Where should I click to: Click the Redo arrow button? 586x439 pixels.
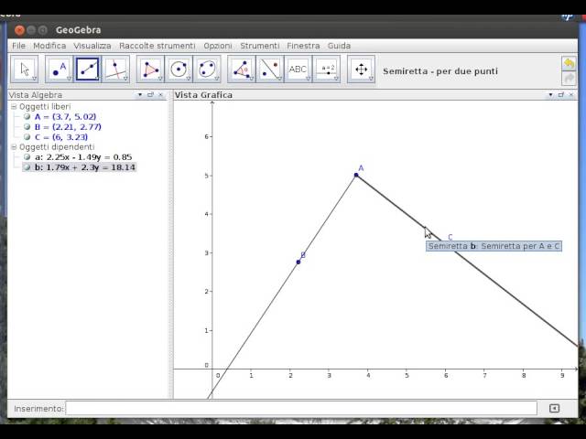[x=569, y=79]
